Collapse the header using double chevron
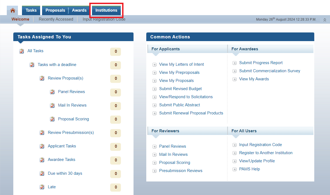 point(325,20)
